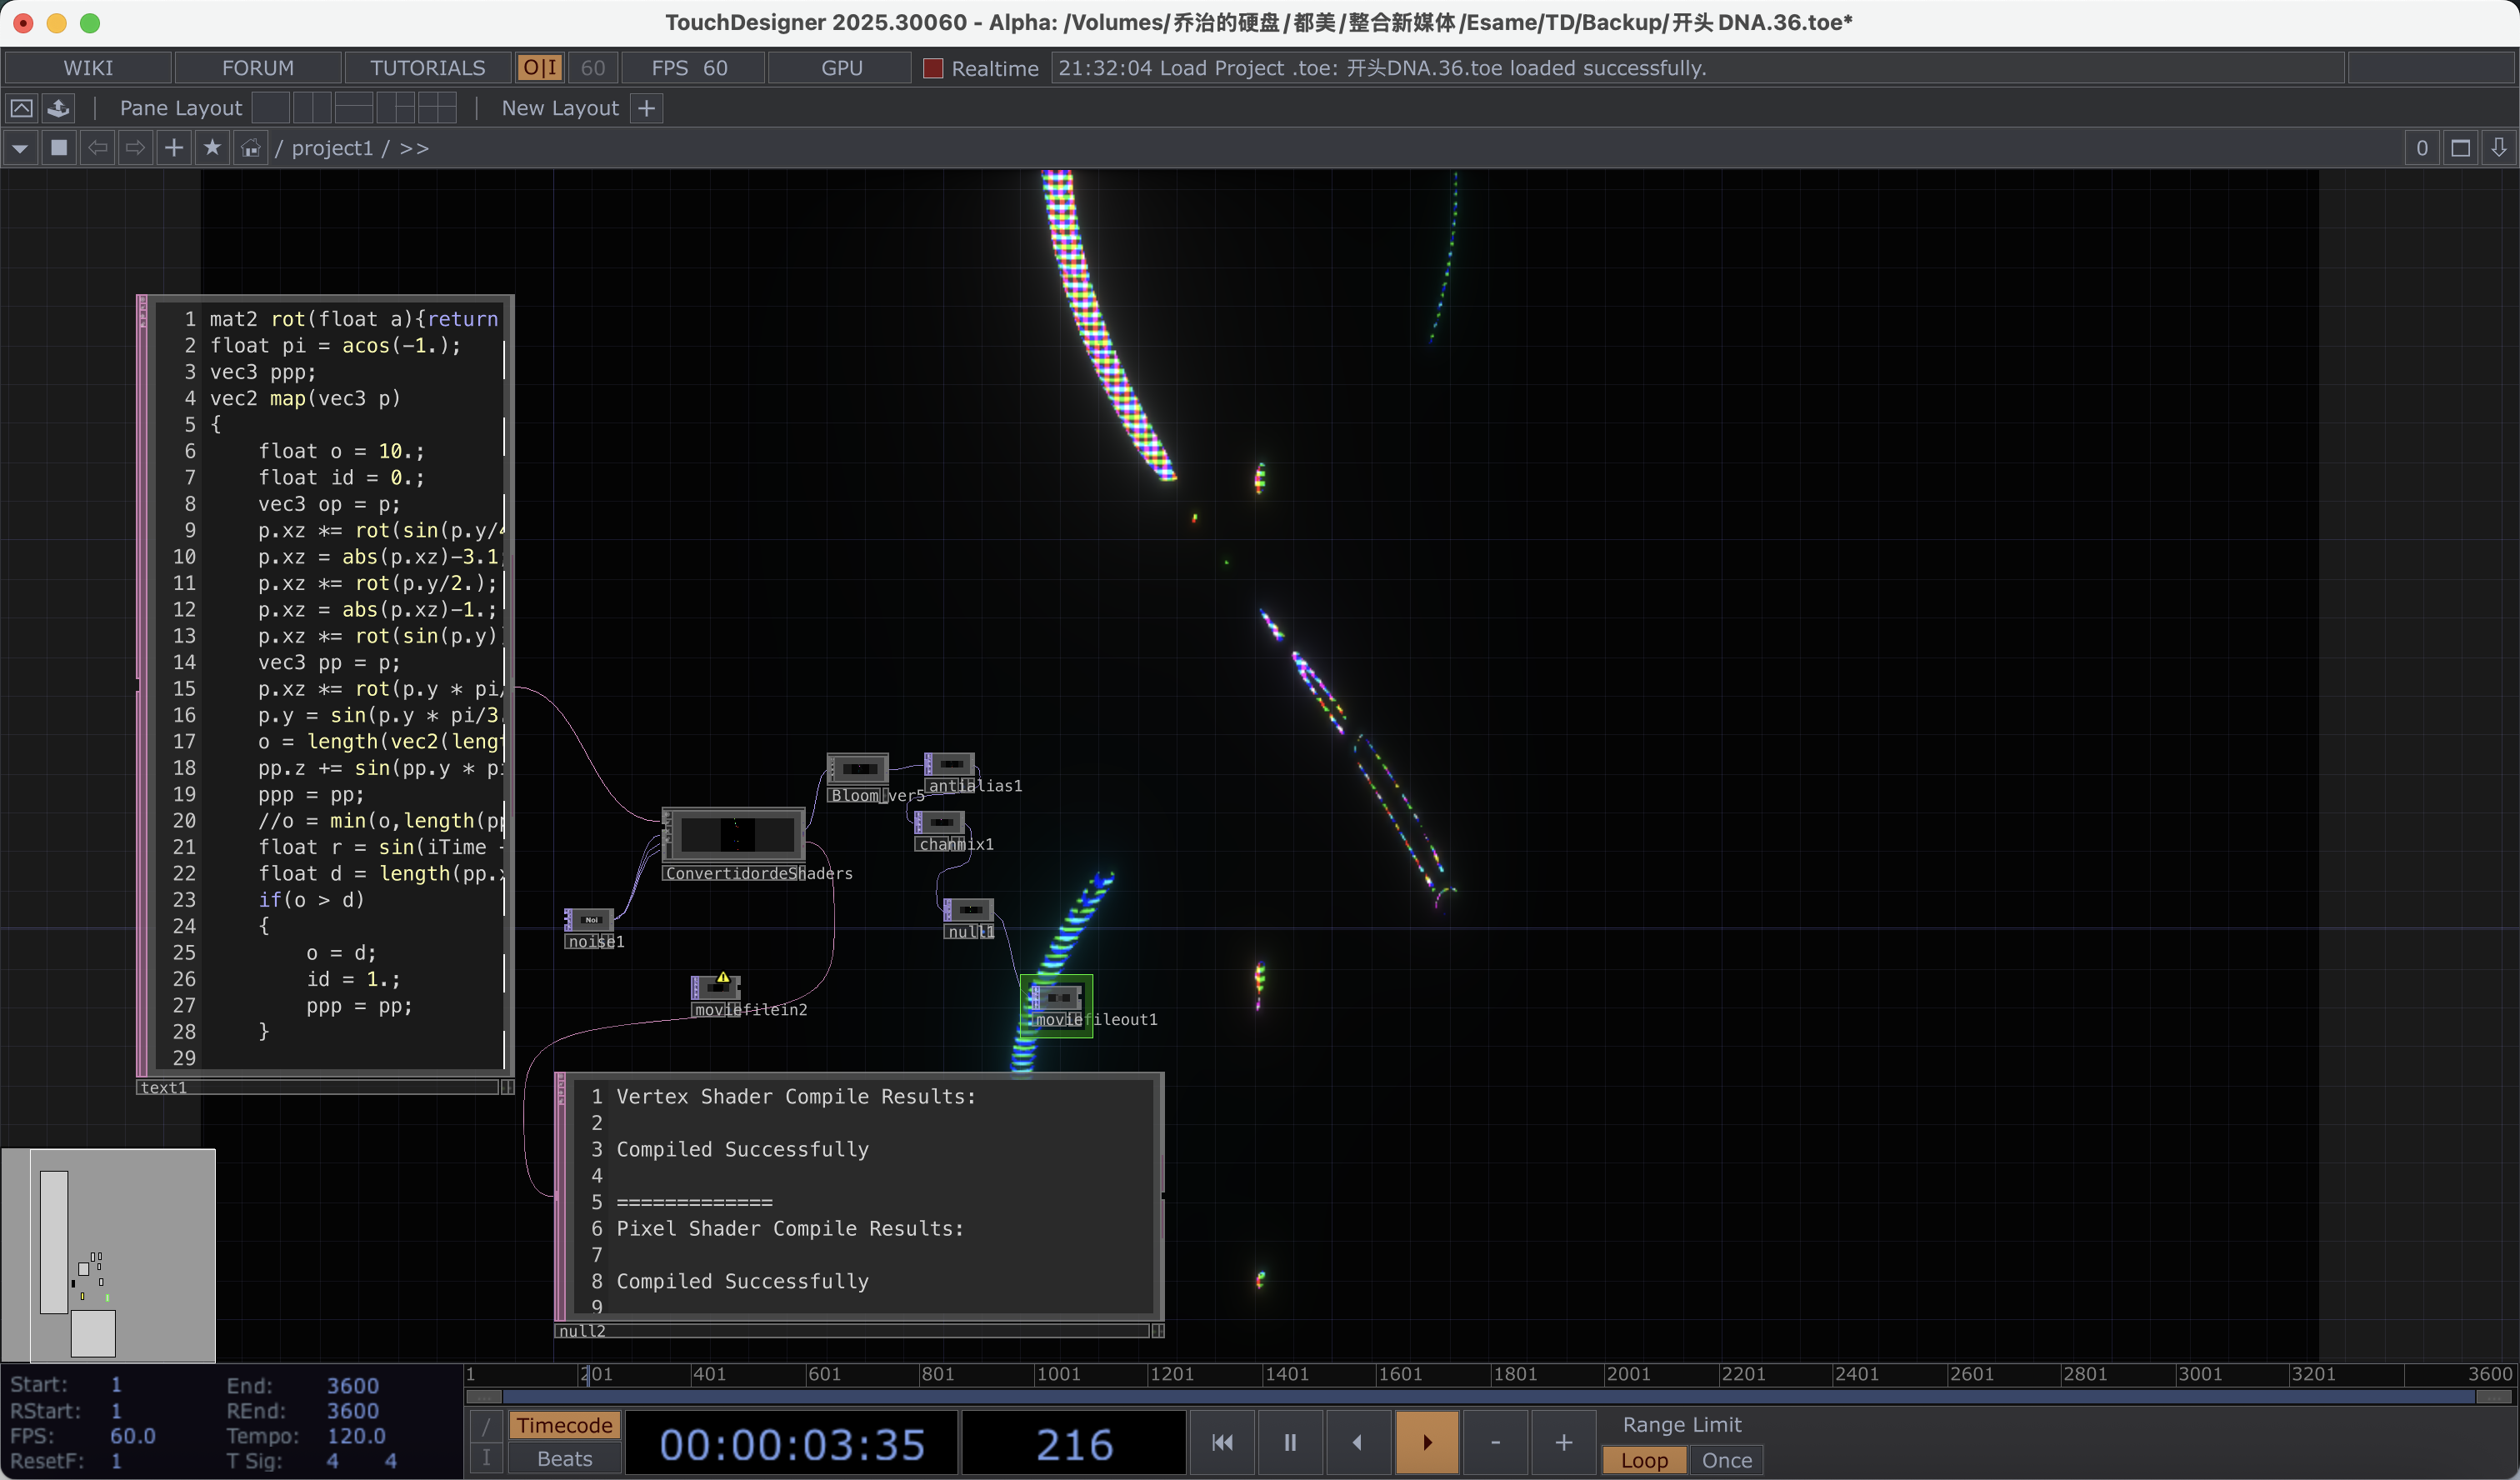Play the timeline in reverse
This screenshot has width=2520, height=1480.
1358,1442
